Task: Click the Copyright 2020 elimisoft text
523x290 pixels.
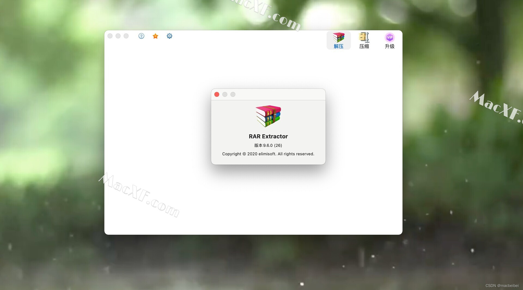Action: click(x=268, y=154)
